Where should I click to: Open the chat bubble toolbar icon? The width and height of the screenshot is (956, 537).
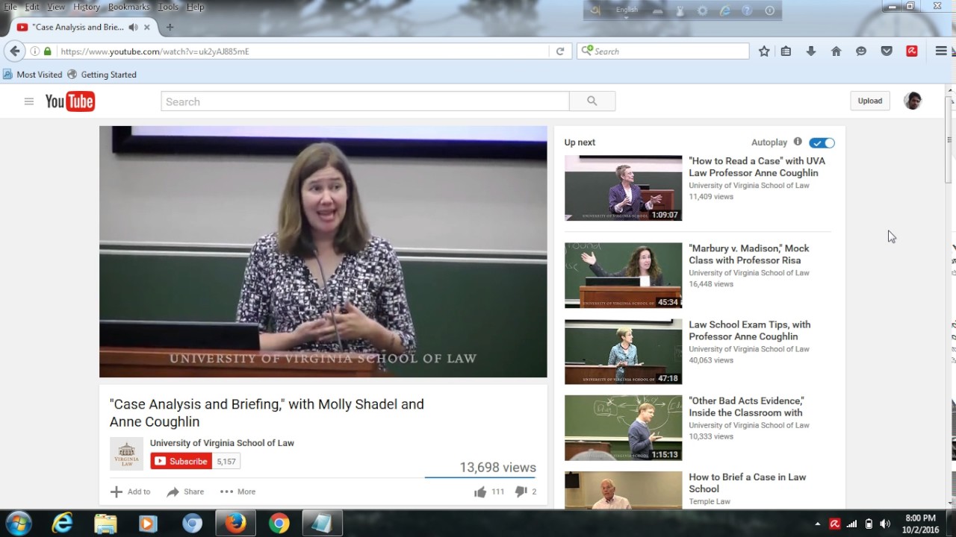pos(861,51)
